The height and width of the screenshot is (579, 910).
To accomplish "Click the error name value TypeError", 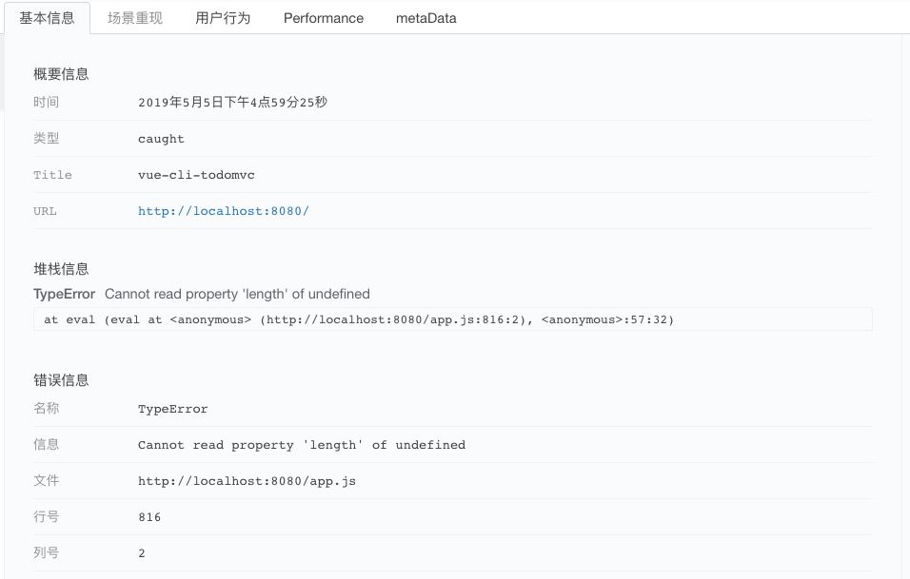I will pyautogui.click(x=172, y=409).
